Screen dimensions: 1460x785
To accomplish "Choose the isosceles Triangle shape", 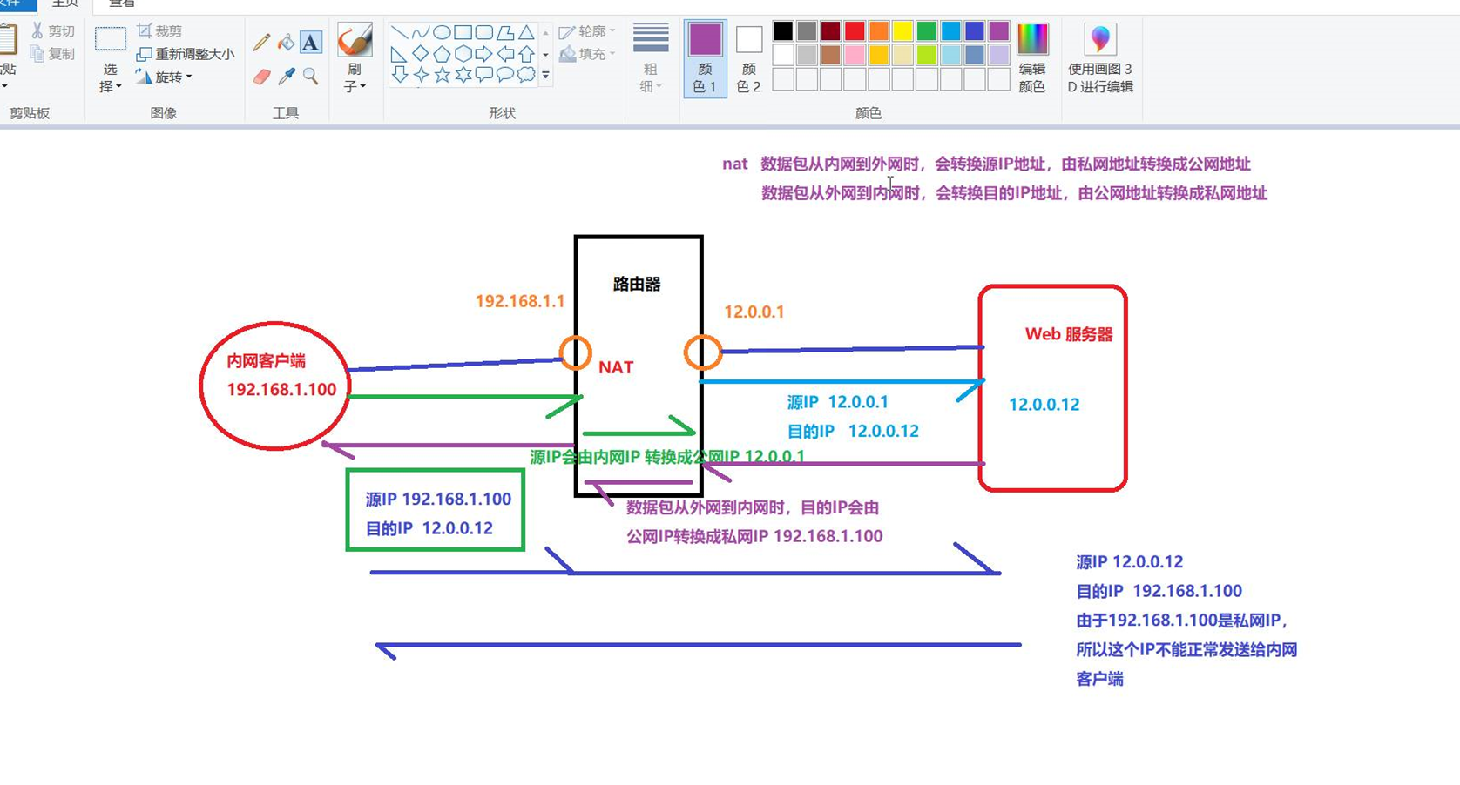I will [x=526, y=33].
